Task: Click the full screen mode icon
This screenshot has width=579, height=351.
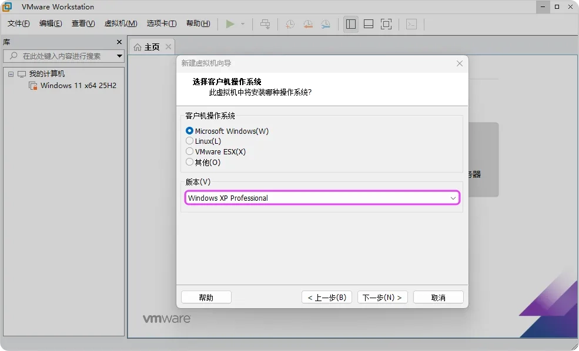Action: 386,24
